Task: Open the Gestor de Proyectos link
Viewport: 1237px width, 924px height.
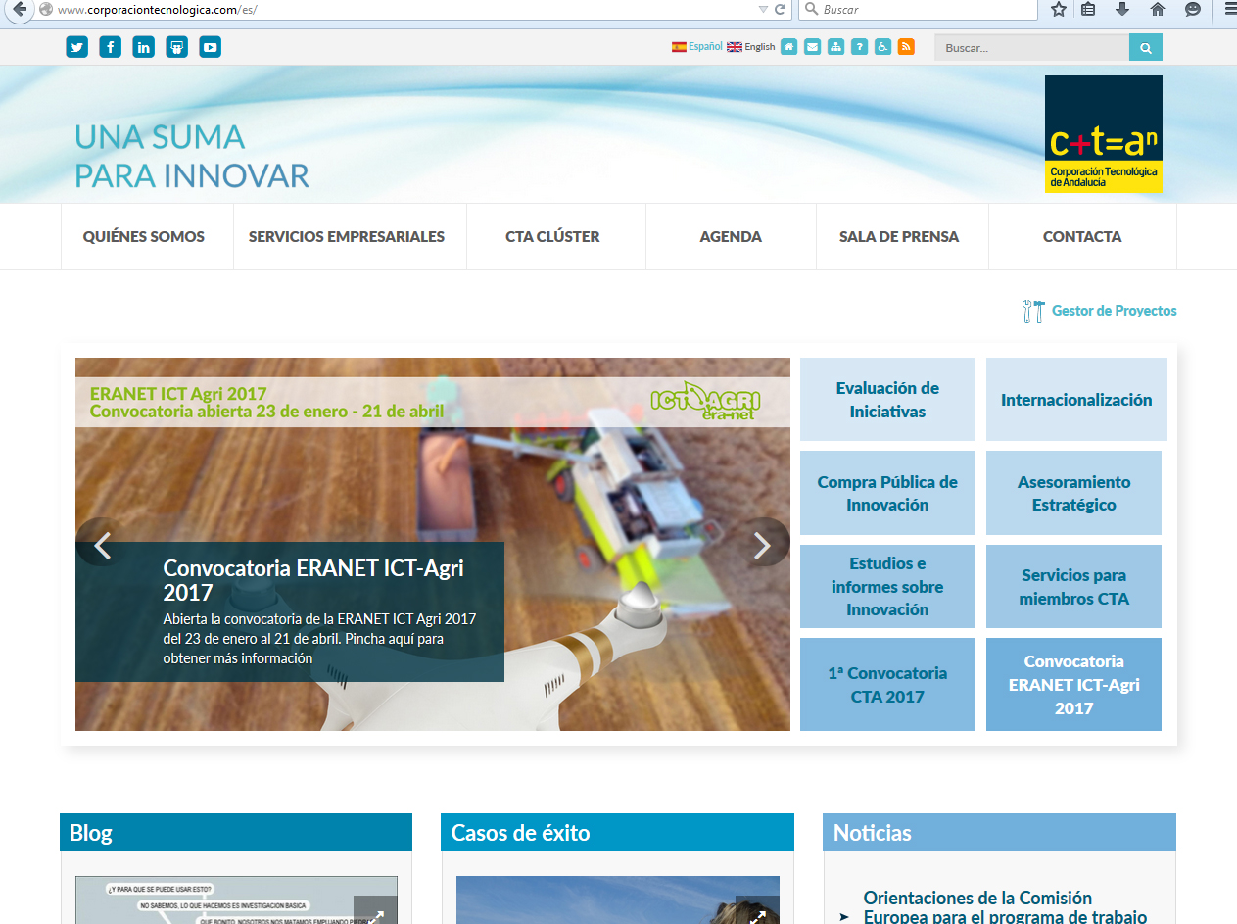Action: tap(1114, 311)
